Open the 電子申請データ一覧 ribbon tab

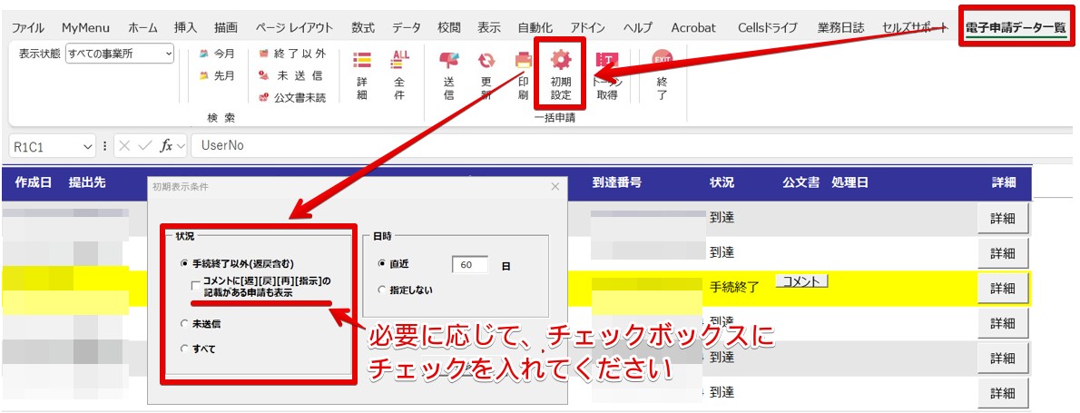click(1015, 27)
